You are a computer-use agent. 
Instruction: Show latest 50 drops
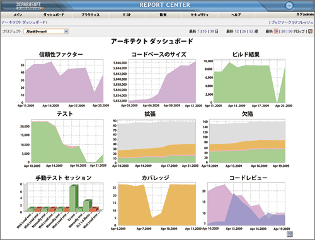pyautogui.click(x=290, y=31)
